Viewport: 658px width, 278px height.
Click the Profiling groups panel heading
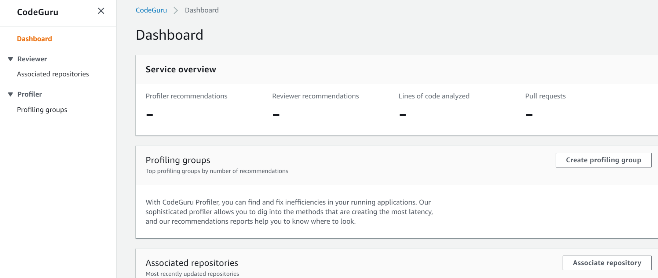pyautogui.click(x=178, y=160)
